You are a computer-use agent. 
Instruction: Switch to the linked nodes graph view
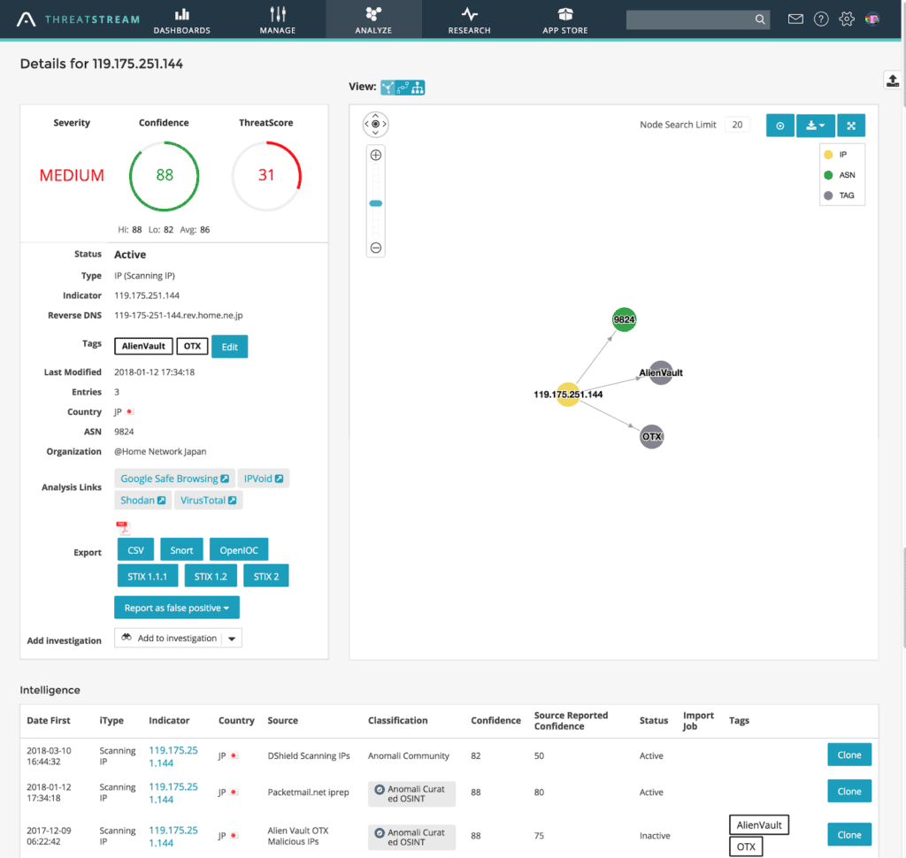coord(403,88)
